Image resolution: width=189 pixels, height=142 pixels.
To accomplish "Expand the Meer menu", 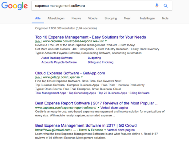I will (127, 18).
